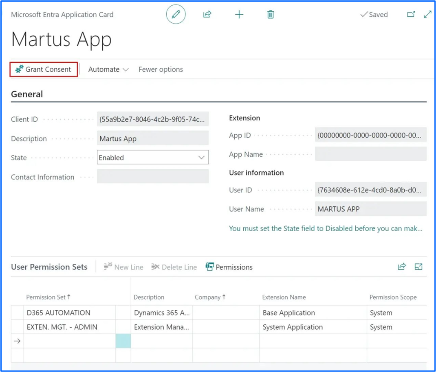Click the User ID field
The image size is (436, 372).
click(371, 190)
